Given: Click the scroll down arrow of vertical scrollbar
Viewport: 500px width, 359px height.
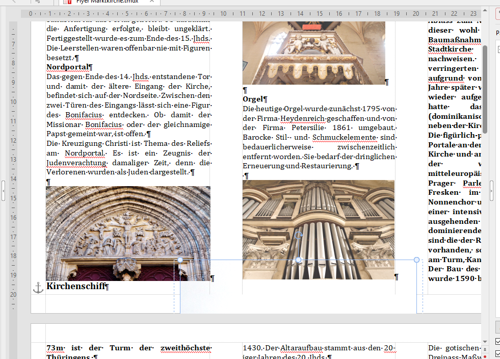Looking at the screenshot, I should [x=485, y=342].
